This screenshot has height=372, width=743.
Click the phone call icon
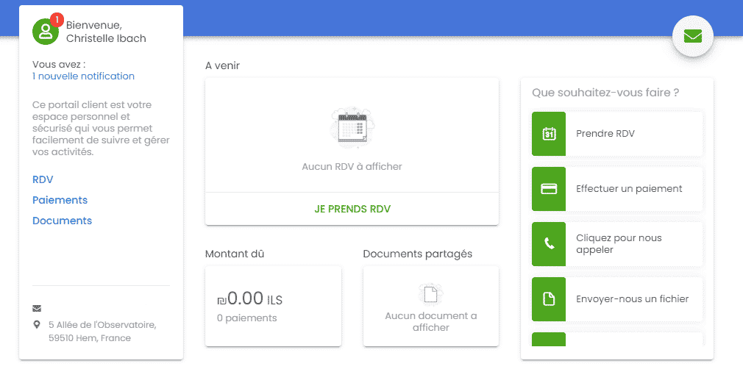point(549,244)
